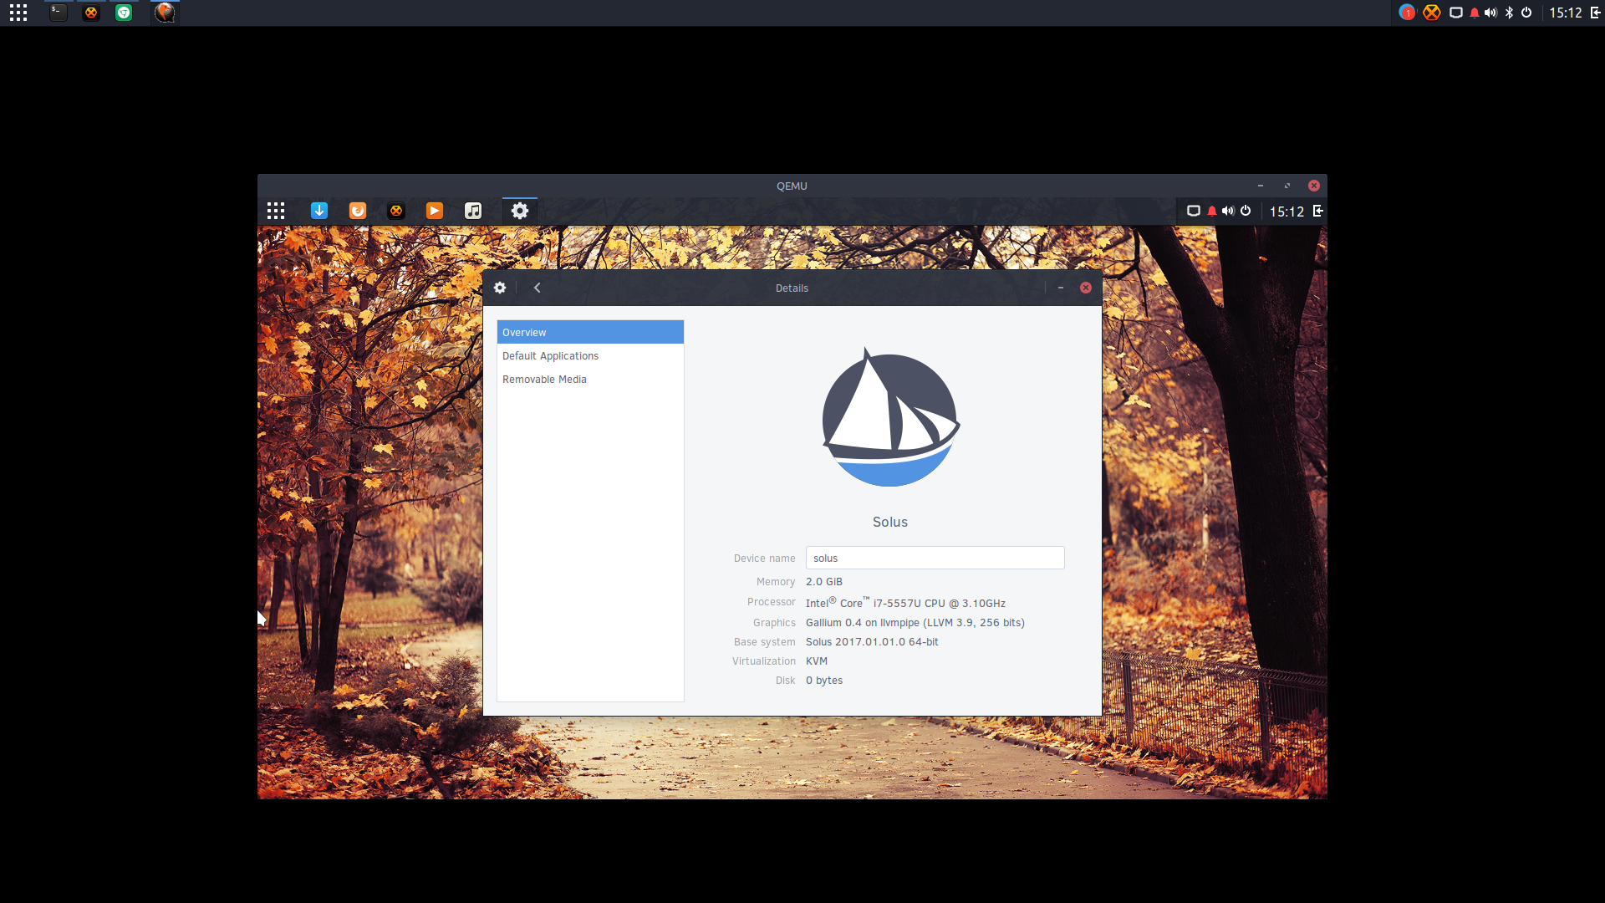The height and width of the screenshot is (903, 1605).
Task: Click the Memory value 2.0 GiB
Action: [824, 582]
